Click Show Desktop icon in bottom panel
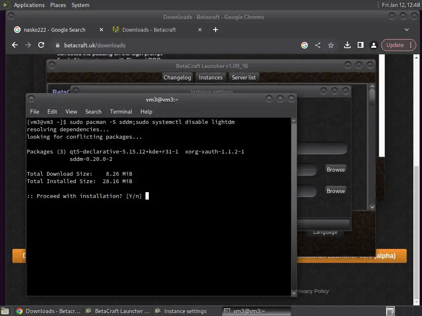This screenshot has height=316, width=422. tap(5, 311)
